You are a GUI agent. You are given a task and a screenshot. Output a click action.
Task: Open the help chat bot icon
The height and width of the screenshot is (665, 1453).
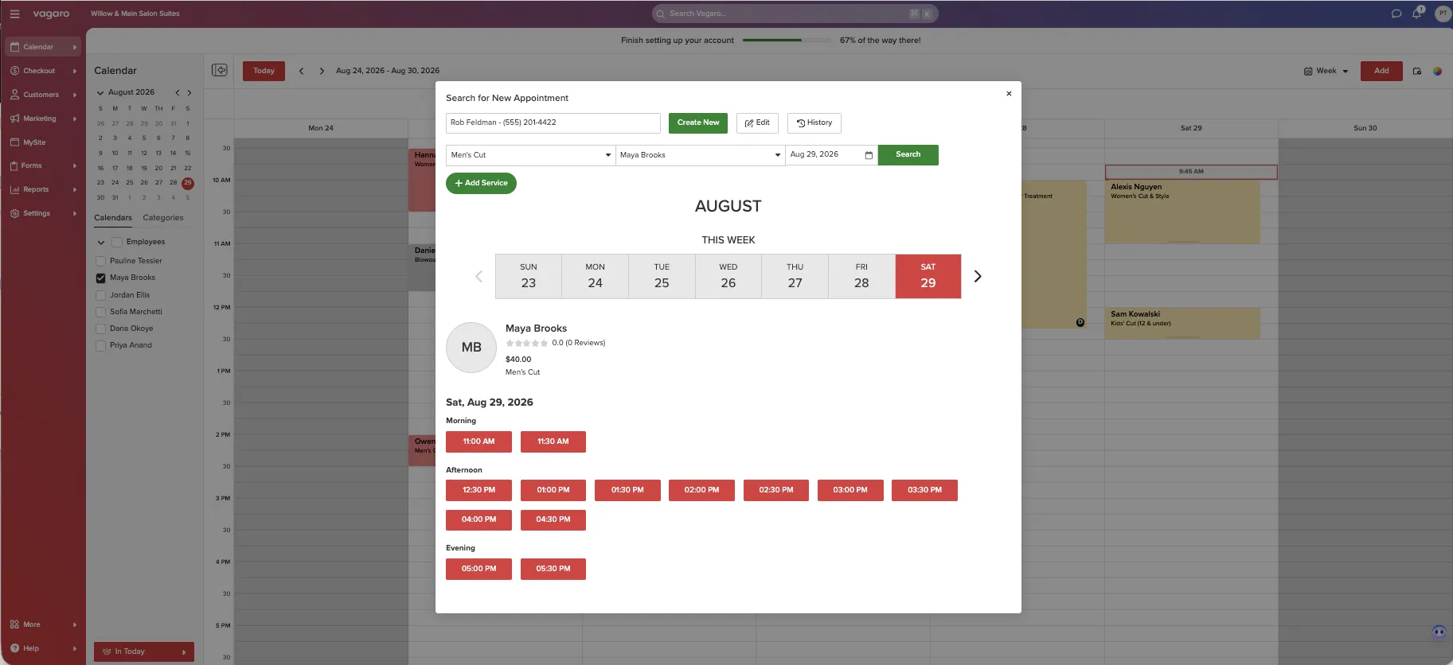[x=1439, y=632]
